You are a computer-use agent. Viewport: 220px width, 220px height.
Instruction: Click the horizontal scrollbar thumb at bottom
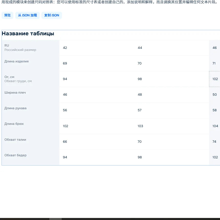56,219
